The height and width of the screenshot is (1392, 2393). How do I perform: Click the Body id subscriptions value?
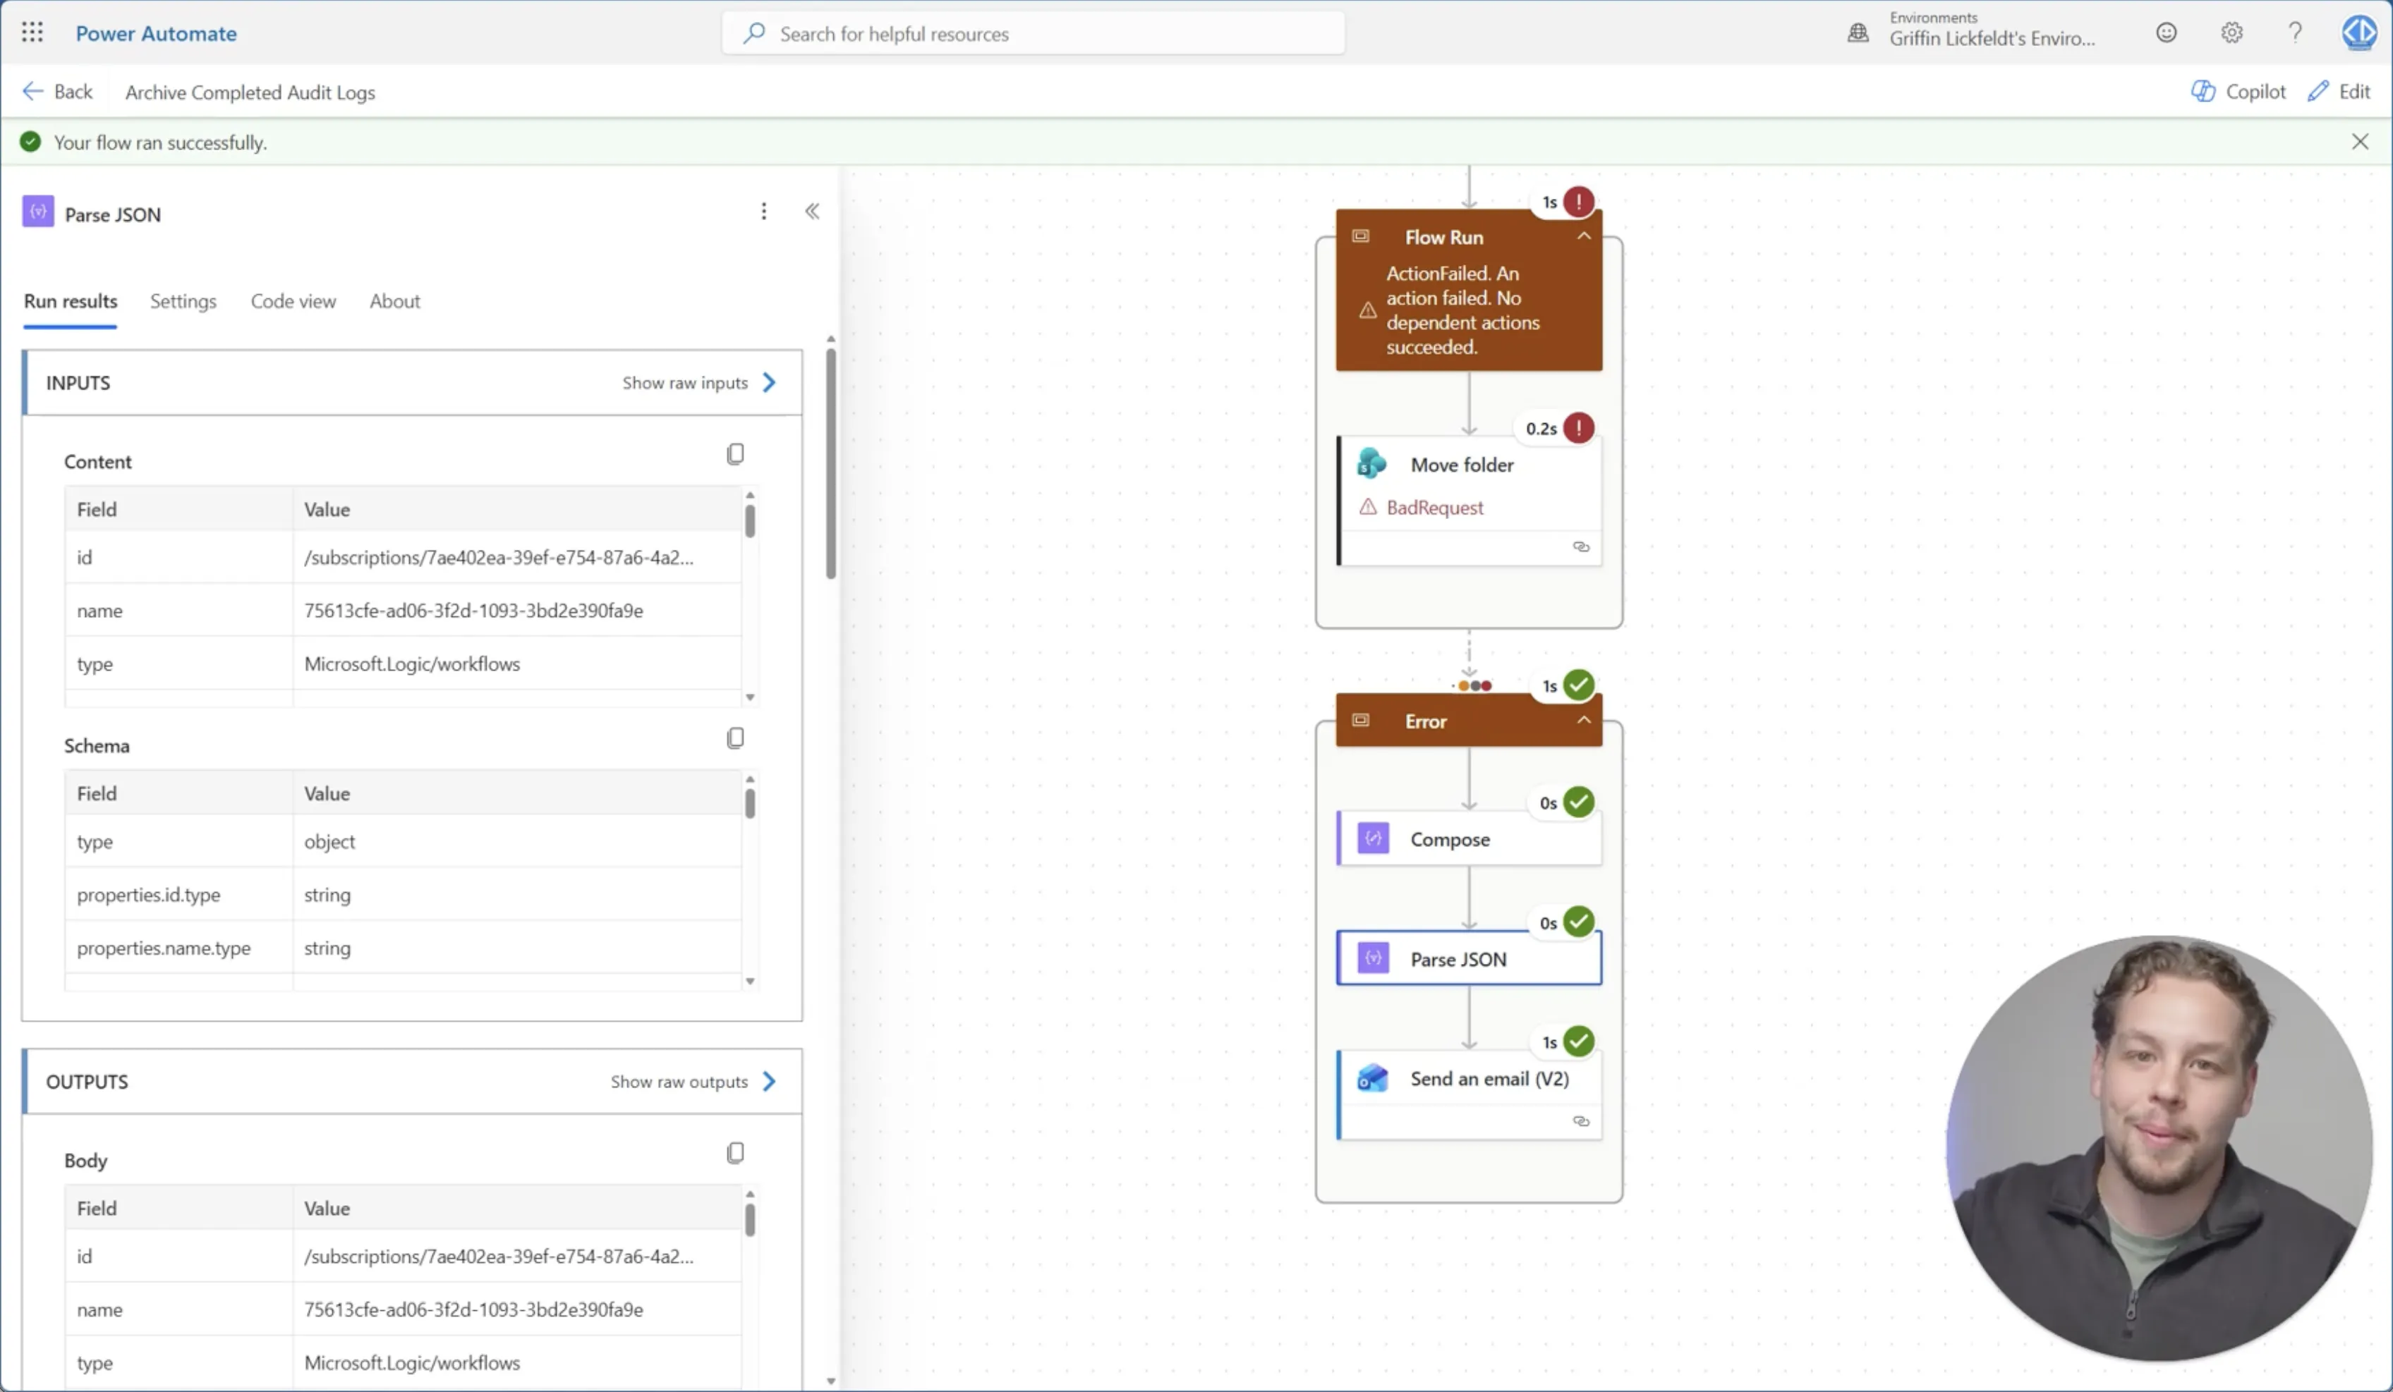(x=499, y=1257)
